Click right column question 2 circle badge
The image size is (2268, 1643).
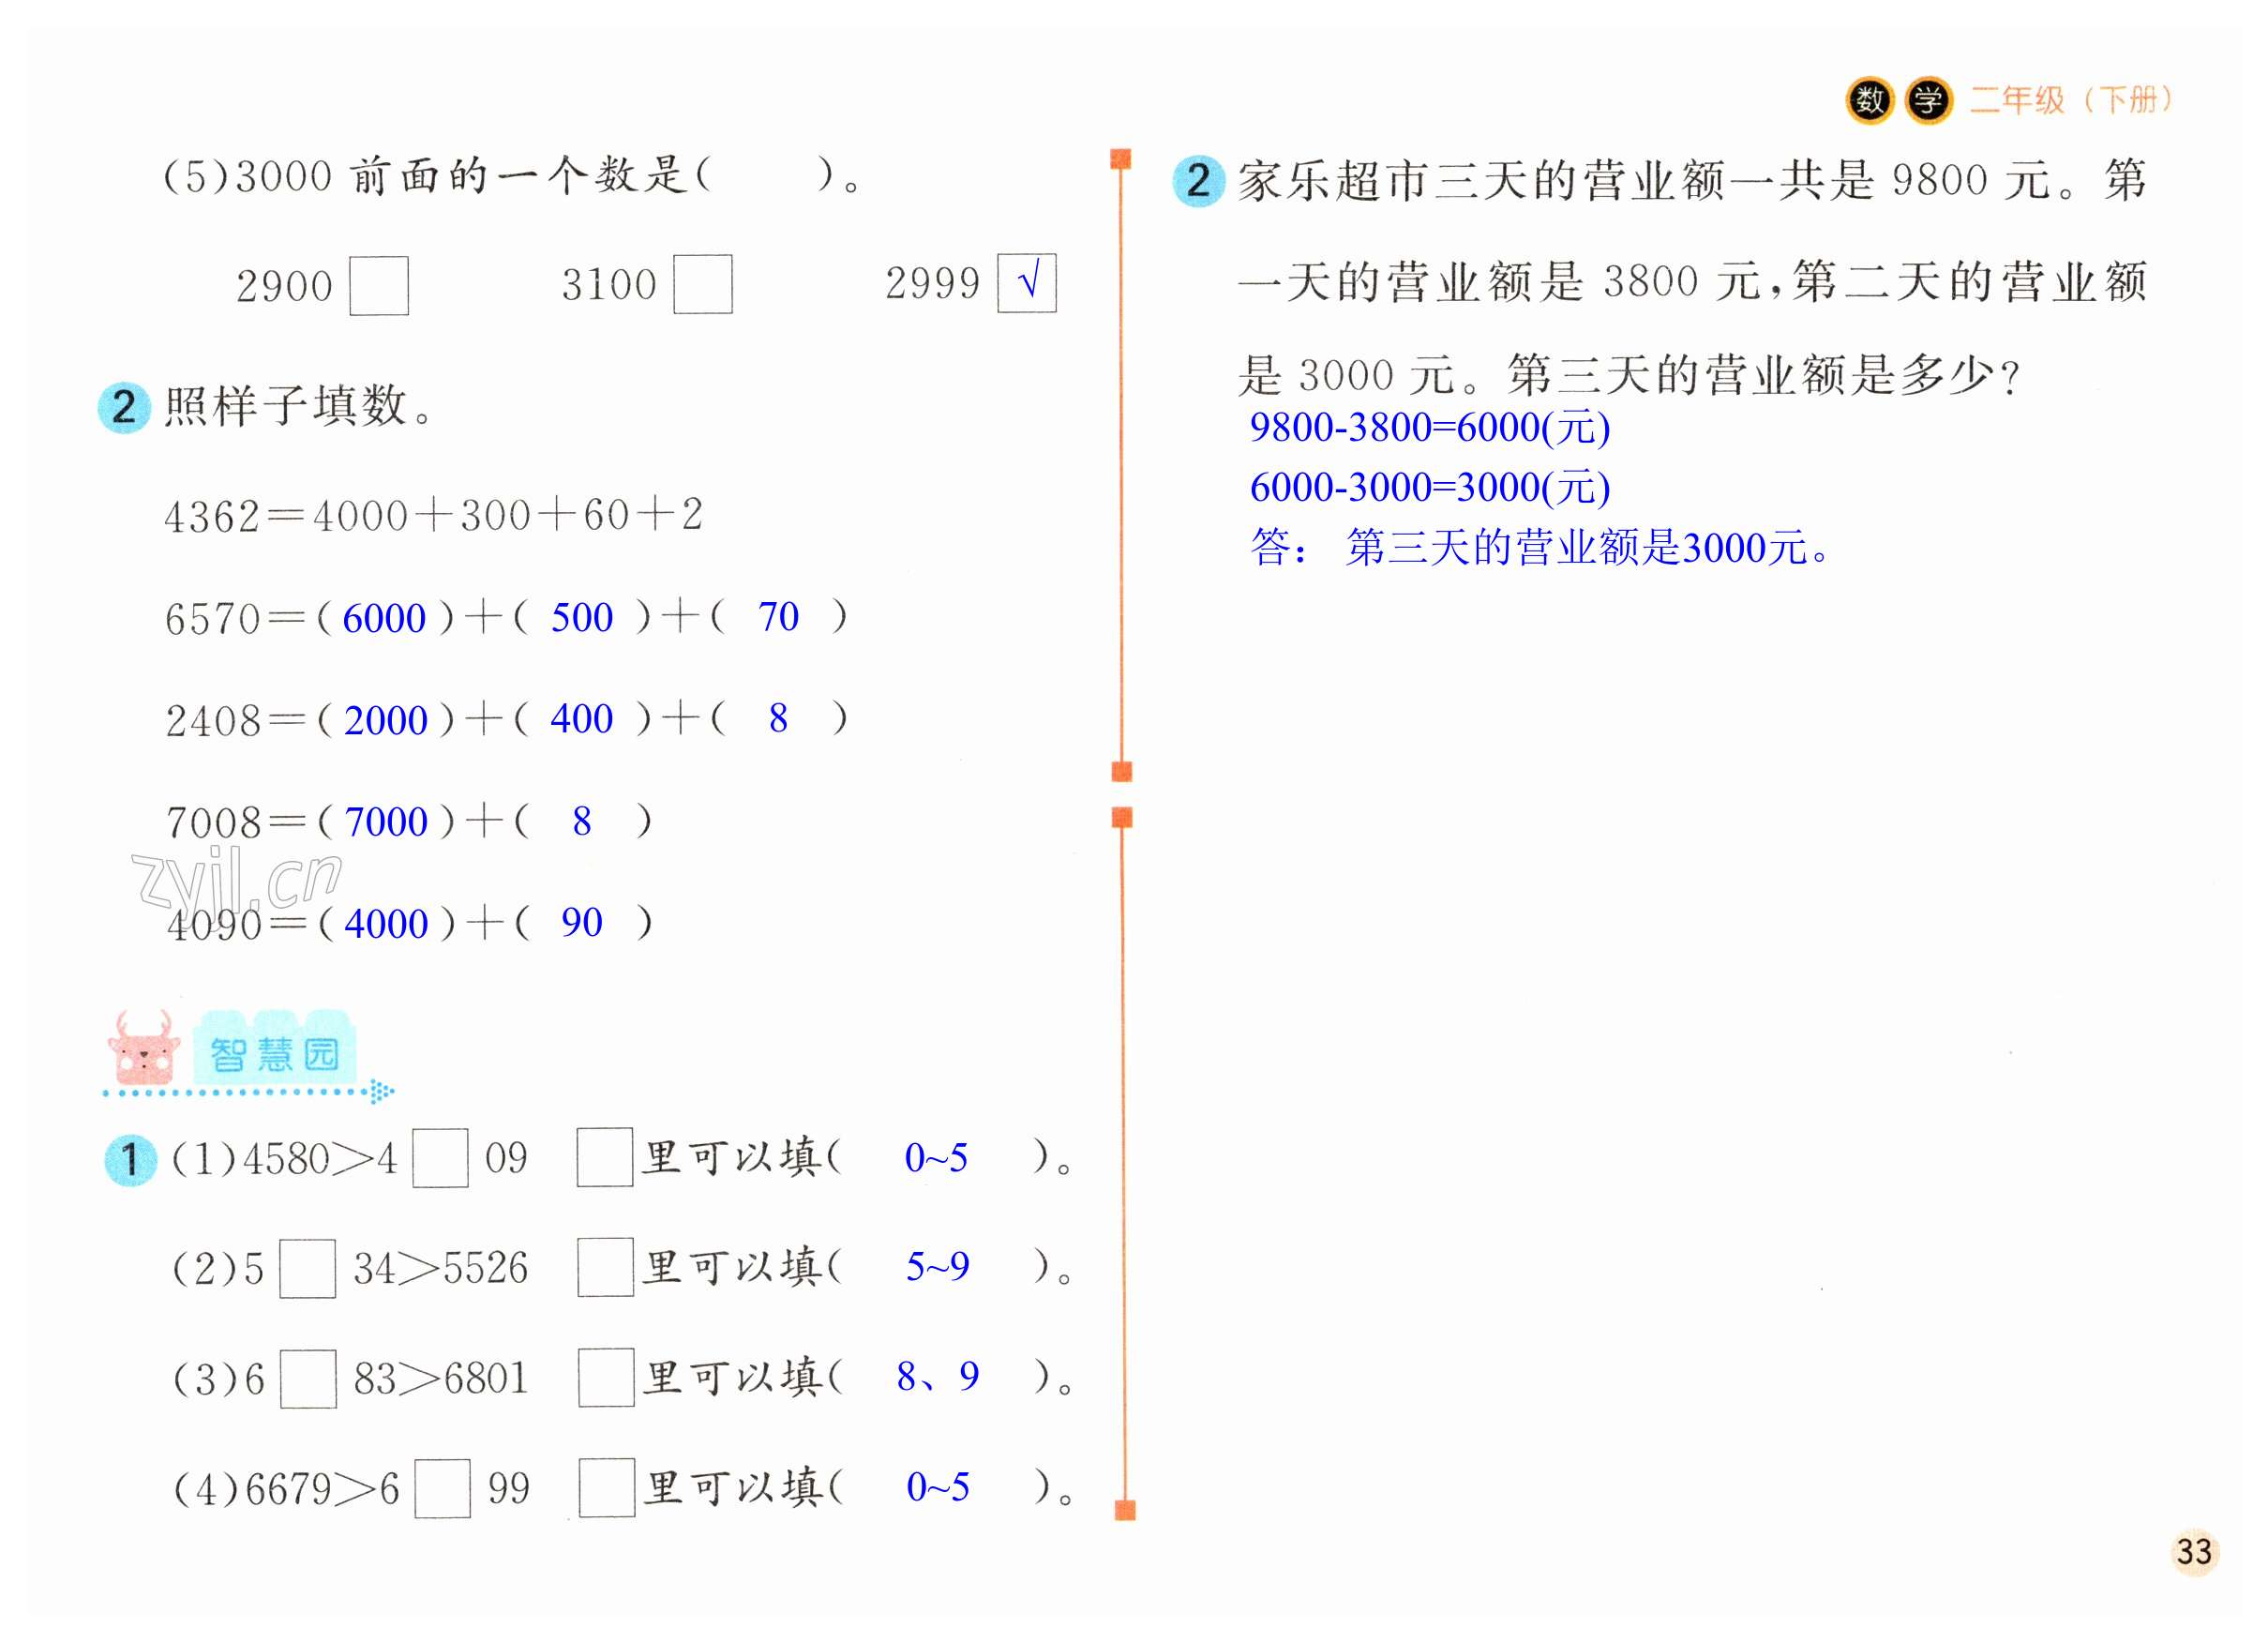tap(1198, 181)
